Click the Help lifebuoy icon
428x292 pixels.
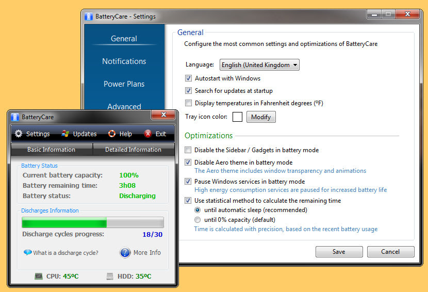pyautogui.click(x=112, y=134)
